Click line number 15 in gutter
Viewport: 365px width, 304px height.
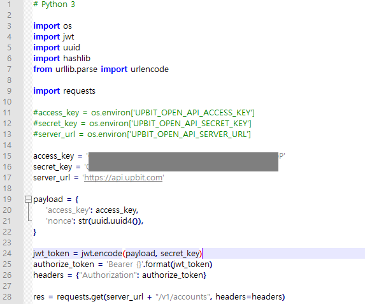(x=7, y=156)
